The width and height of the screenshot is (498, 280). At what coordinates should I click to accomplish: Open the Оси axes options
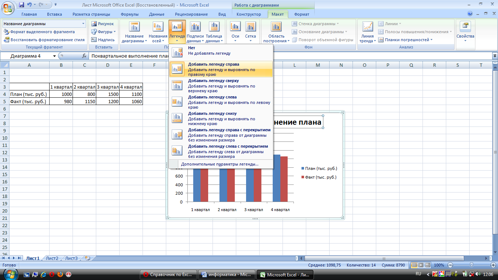(236, 32)
